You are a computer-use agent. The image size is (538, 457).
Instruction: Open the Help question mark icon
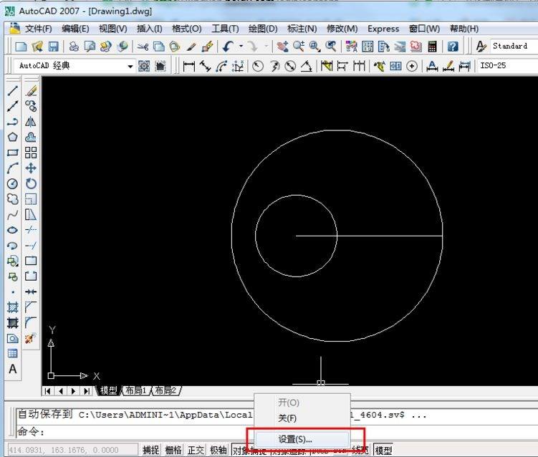pos(453,47)
